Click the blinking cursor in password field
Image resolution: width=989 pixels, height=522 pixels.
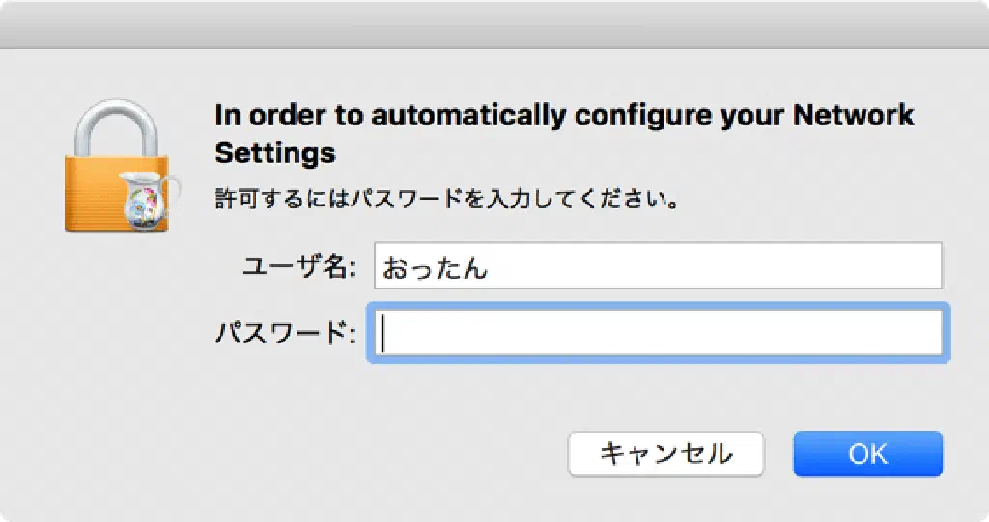[x=384, y=333]
